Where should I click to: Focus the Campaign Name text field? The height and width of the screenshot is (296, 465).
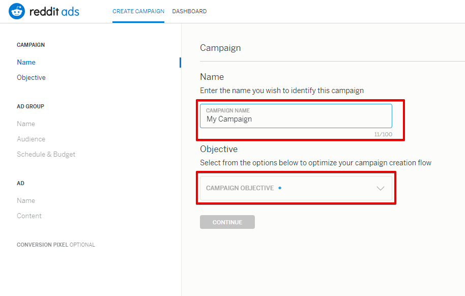click(x=296, y=119)
